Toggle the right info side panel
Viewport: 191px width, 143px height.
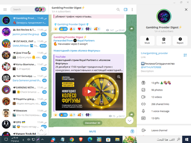[x=126, y=10]
